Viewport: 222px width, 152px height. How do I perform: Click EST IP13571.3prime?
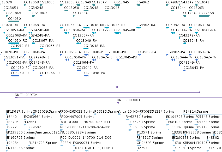149,132
